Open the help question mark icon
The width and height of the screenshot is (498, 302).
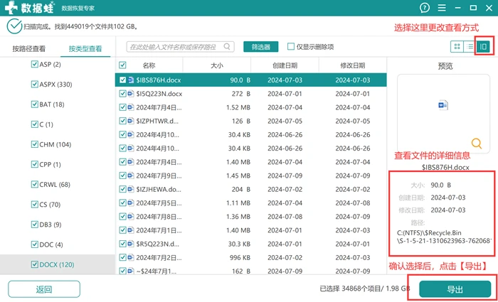(424, 8)
